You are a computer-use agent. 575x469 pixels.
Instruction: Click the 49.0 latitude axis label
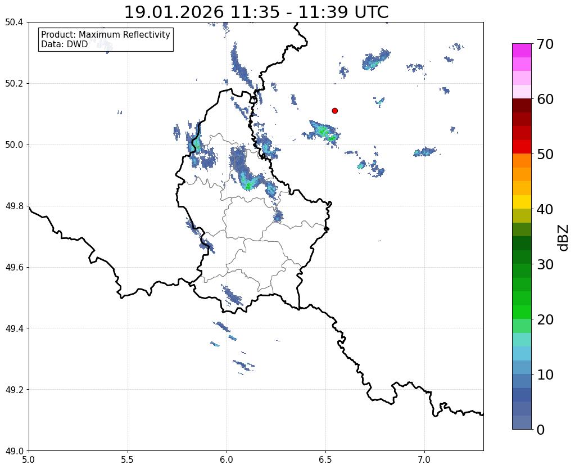click(x=14, y=451)
